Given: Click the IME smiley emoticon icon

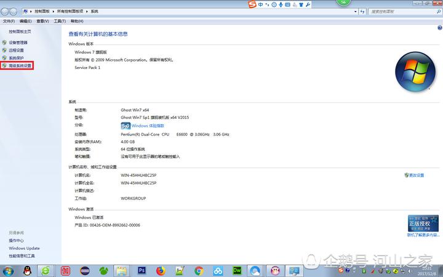Looking at the screenshot, I should (x=274, y=4).
